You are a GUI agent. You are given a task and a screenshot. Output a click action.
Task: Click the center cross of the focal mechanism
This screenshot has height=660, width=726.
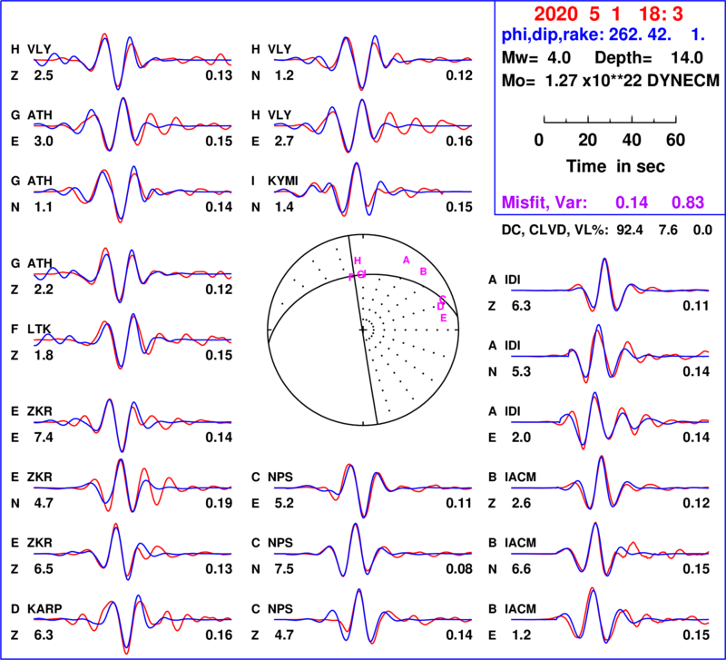pyautogui.click(x=363, y=330)
